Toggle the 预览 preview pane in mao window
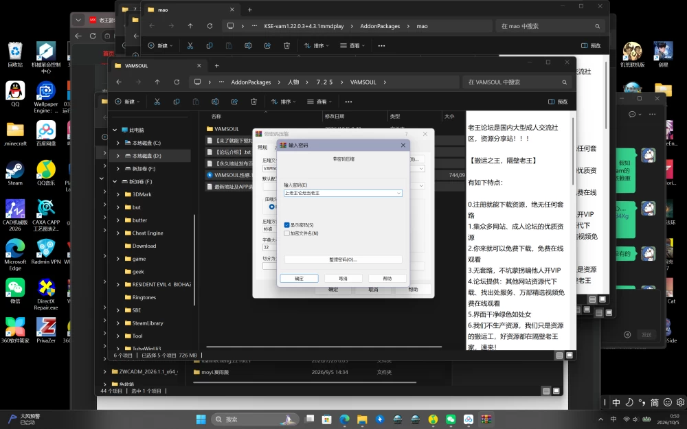Image resolution: width=687 pixels, height=429 pixels. [x=591, y=45]
